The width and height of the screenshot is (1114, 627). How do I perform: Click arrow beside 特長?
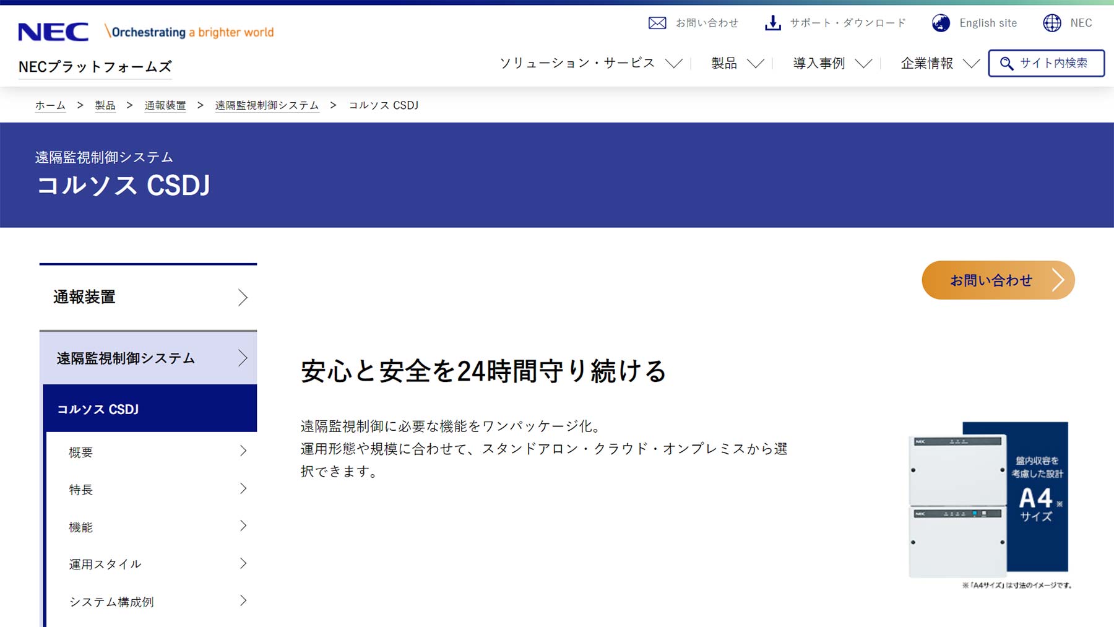point(243,488)
